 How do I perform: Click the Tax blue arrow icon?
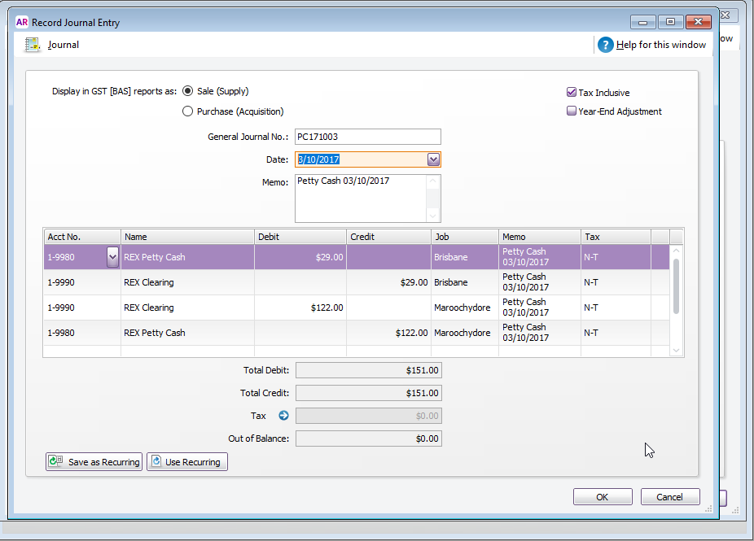point(283,416)
